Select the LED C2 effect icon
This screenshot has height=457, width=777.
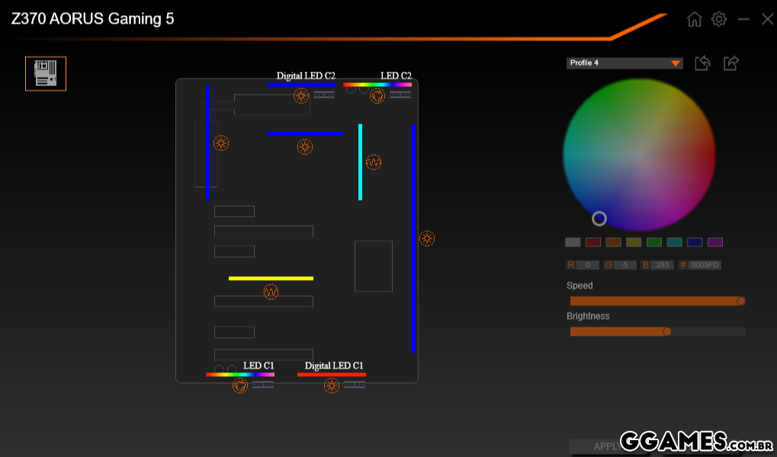pyautogui.click(x=377, y=95)
